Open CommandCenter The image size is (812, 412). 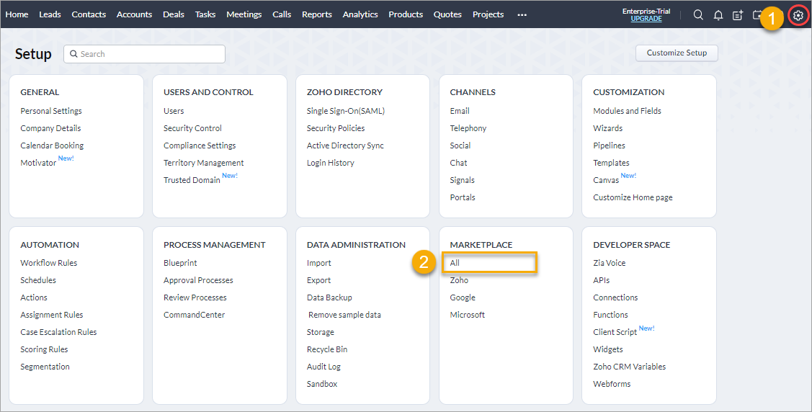click(195, 315)
